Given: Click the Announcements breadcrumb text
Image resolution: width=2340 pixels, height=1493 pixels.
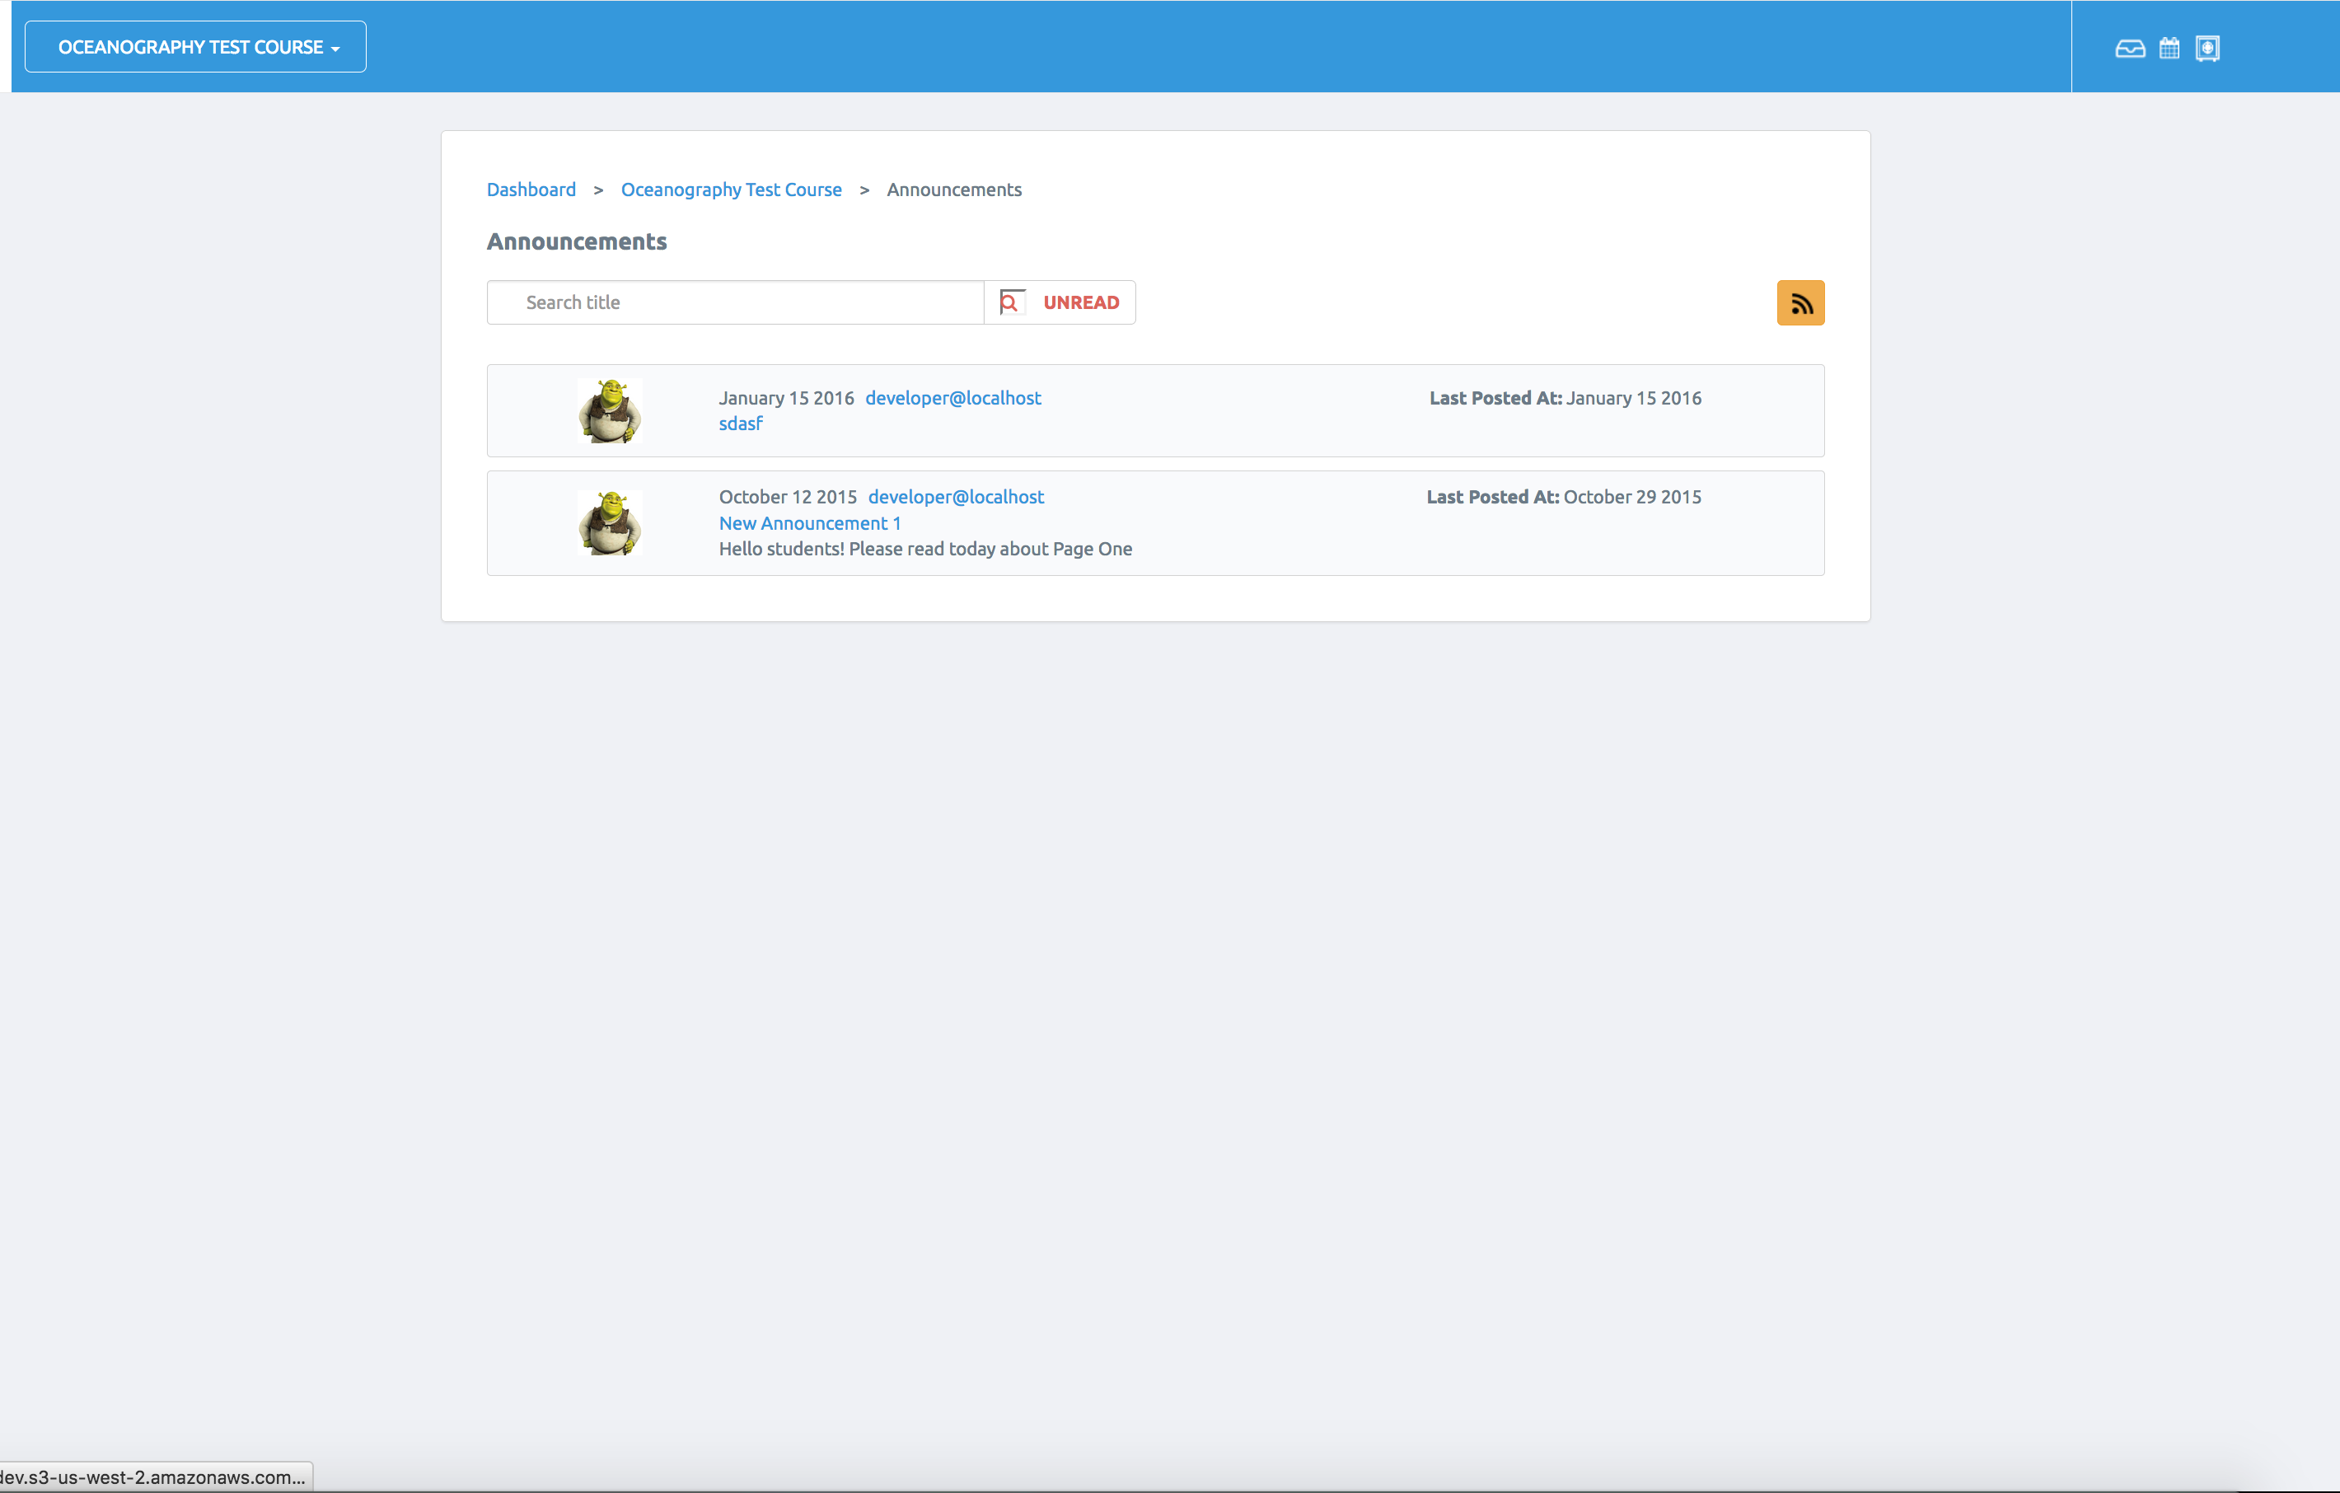Looking at the screenshot, I should point(953,190).
